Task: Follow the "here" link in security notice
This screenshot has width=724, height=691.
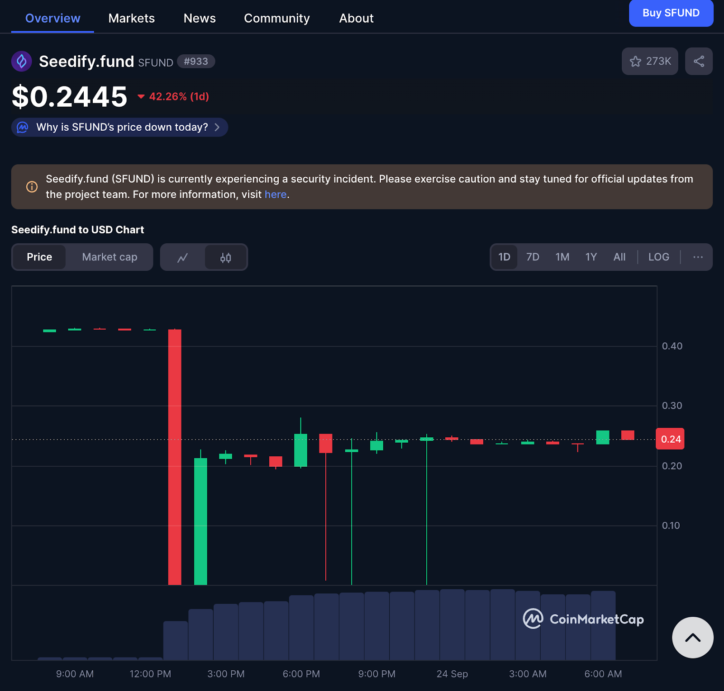Action: [x=276, y=194]
